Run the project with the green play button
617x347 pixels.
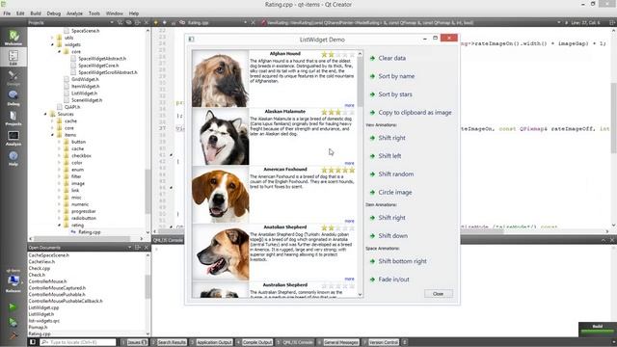coord(13,307)
